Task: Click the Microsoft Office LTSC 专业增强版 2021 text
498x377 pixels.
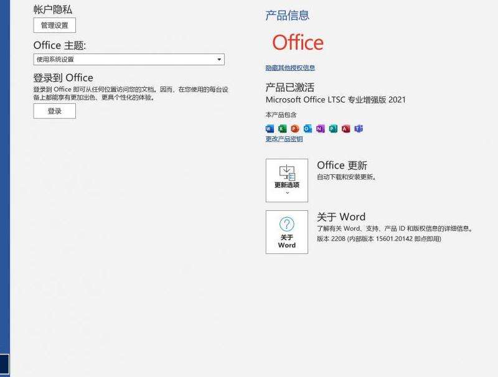Action: tap(336, 100)
